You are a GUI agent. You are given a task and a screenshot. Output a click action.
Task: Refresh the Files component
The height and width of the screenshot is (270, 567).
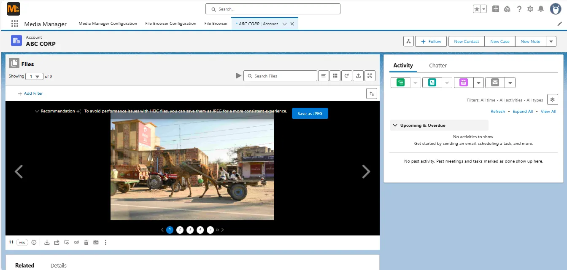point(346,76)
